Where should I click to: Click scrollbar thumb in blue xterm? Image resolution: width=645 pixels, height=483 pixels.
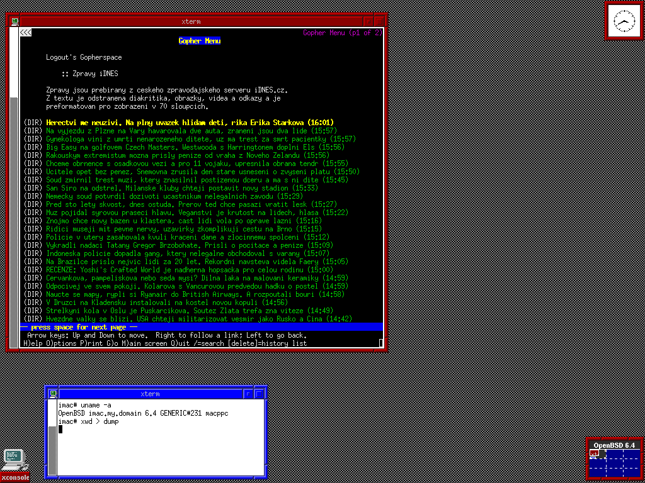click(53, 413)
